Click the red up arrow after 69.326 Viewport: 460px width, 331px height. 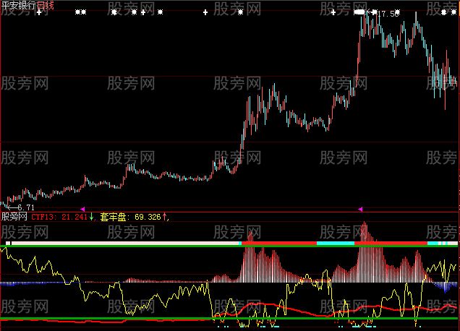[x=164, y=216]
